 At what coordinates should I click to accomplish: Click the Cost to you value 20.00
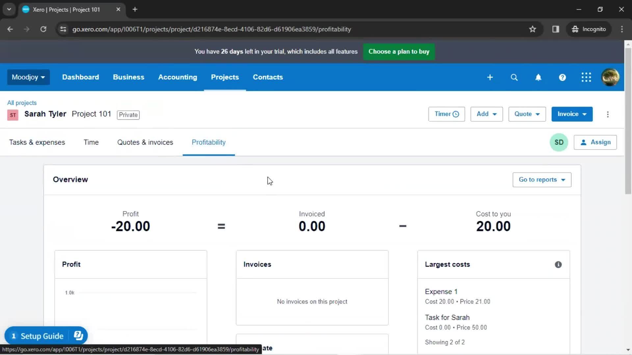click(493, 226)
